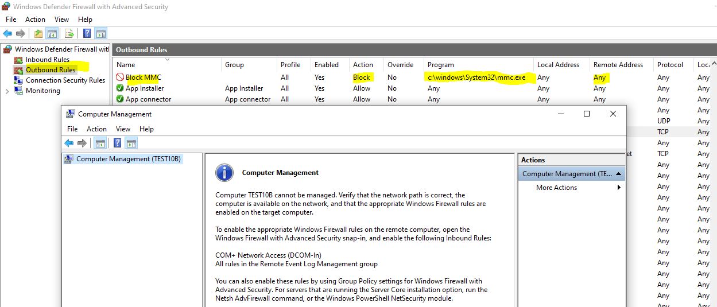Toggle action pane icon in Computer Management toolbar

[131, 143]
